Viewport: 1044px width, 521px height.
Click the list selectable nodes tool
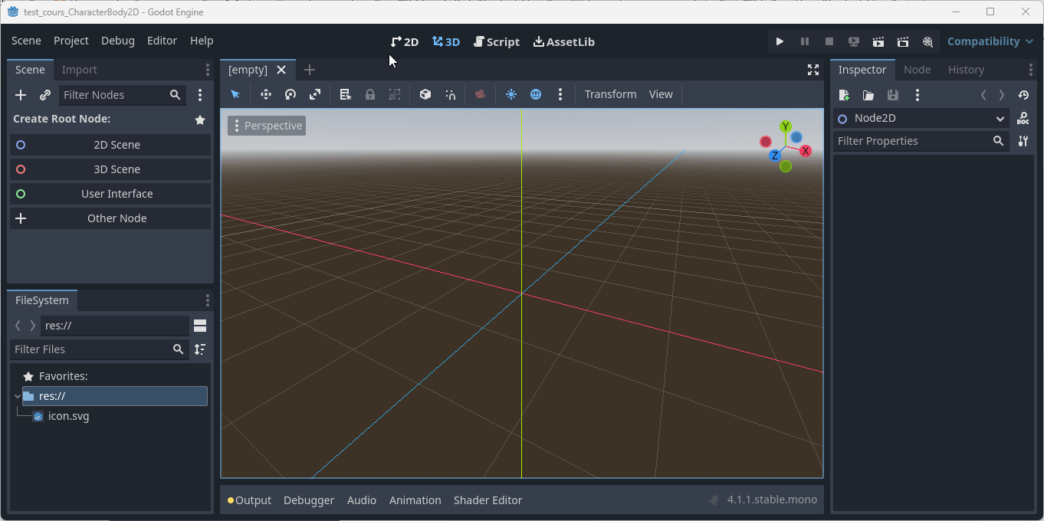(x=346, y=94)
